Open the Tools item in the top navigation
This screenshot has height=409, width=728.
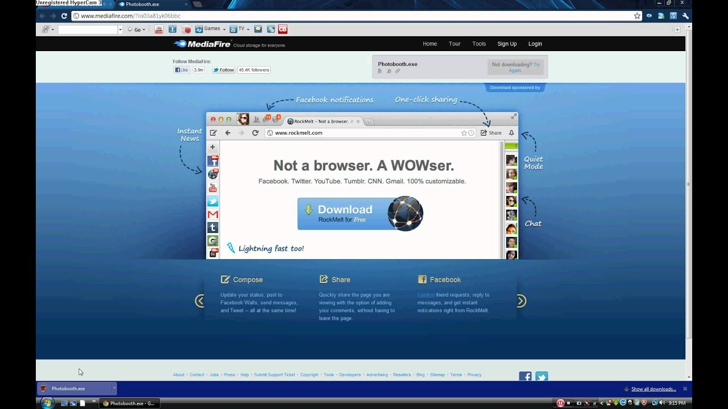coord(479,44)
